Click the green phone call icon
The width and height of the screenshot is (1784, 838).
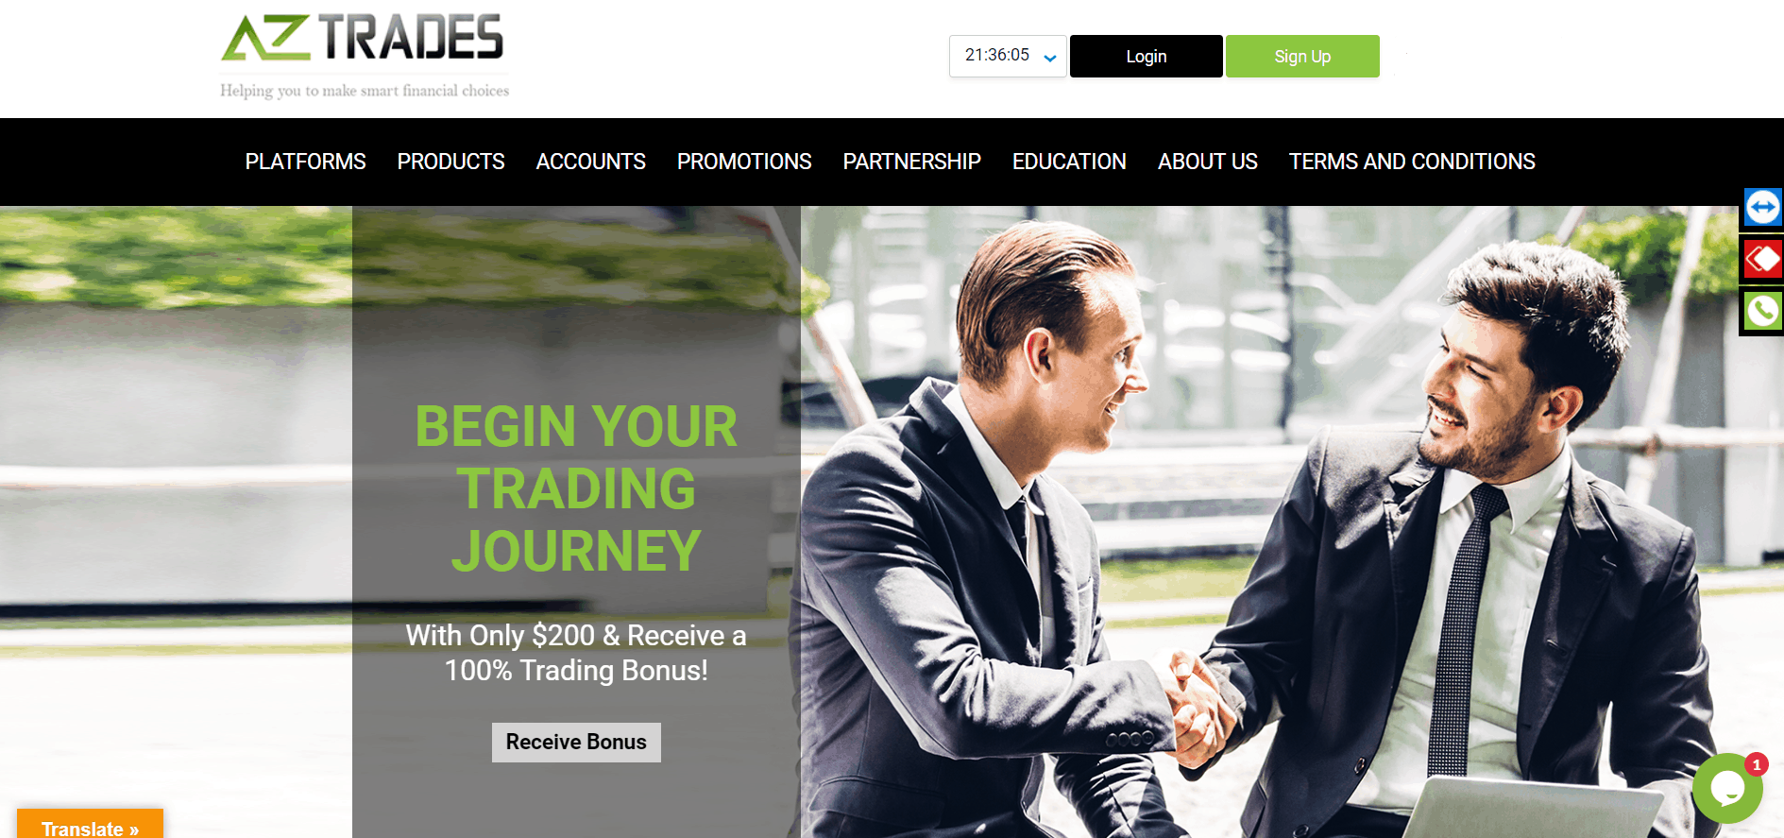1762,311
